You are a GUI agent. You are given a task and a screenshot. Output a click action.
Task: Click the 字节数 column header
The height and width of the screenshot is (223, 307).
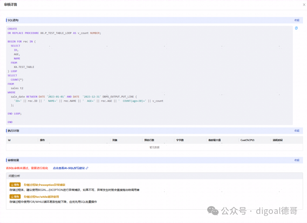click(x=180, y=140)
